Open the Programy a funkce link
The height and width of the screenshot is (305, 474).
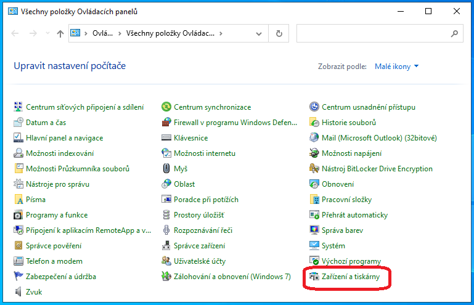[x=57, y=215]
